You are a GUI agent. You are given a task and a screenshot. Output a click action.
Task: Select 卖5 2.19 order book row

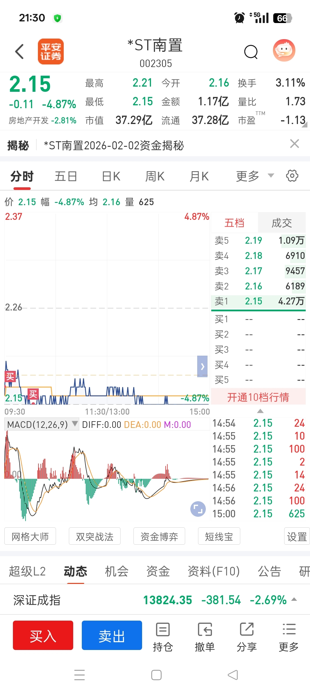tap(258, 240)
